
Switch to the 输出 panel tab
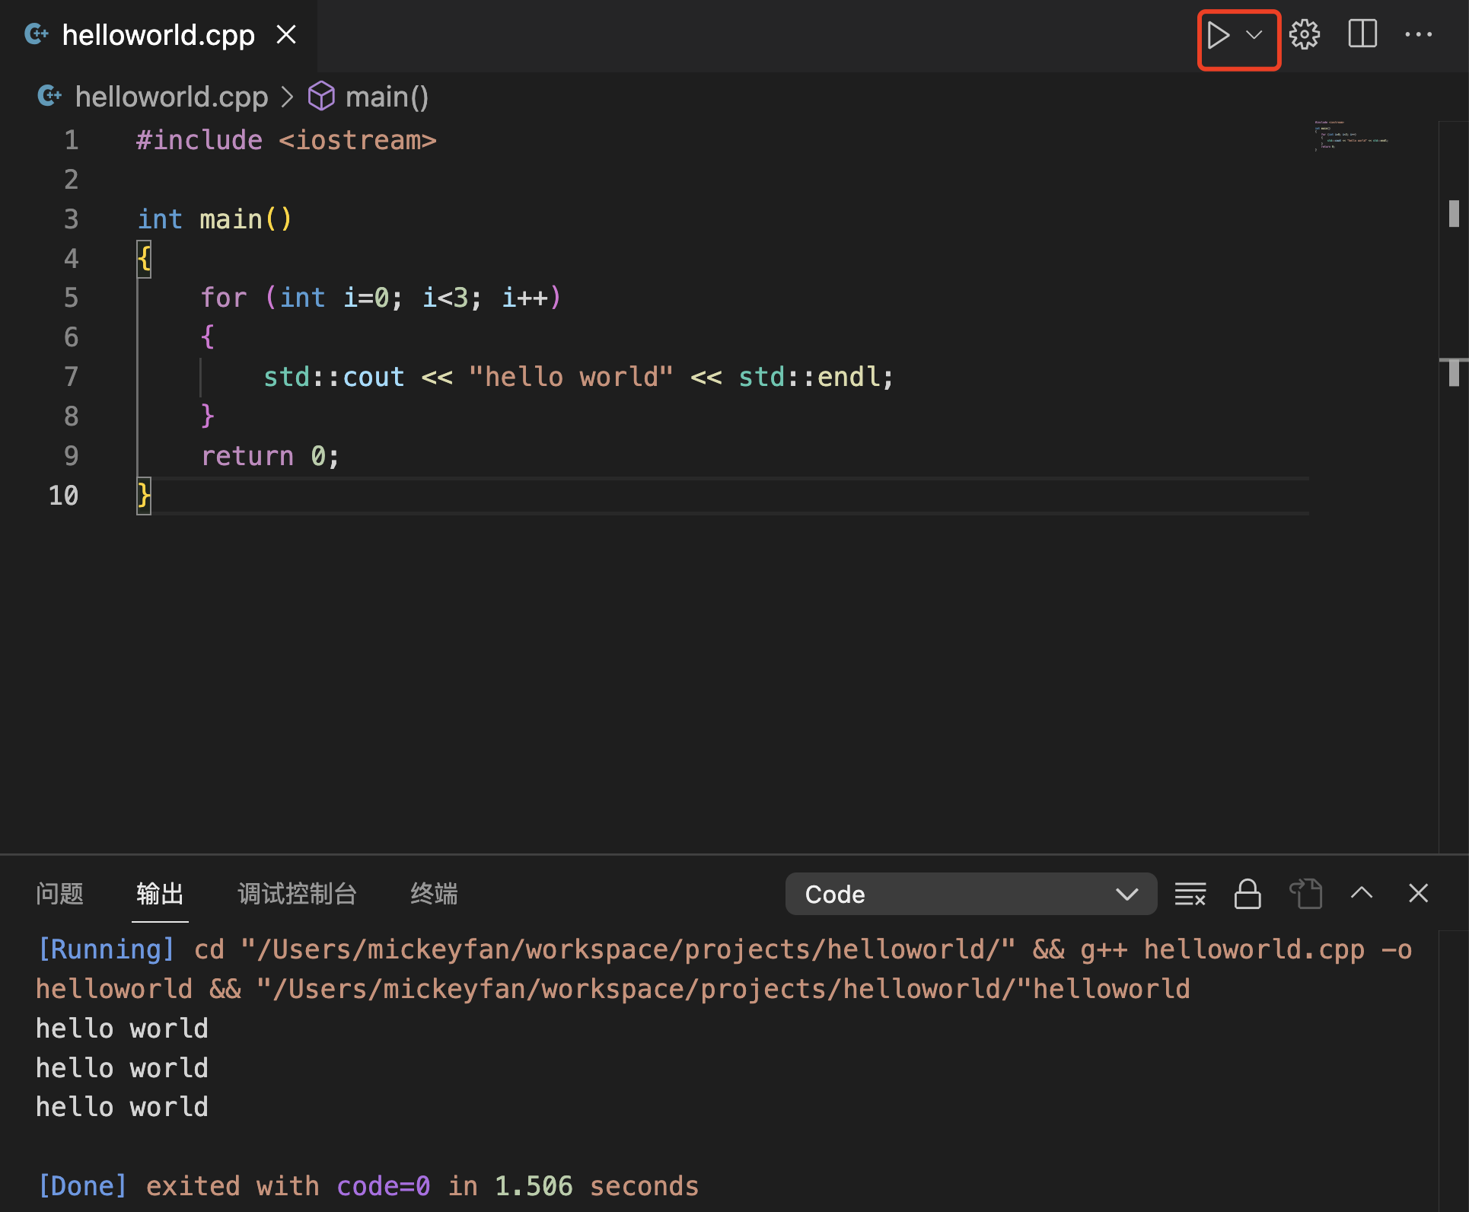pyautogui.click(x=160, y=893)
